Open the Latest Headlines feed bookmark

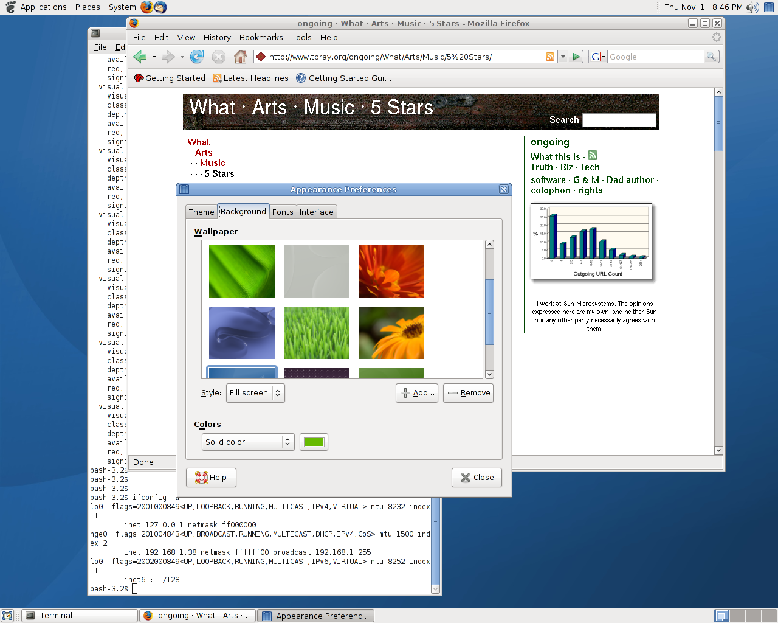(x=250, y=78)
